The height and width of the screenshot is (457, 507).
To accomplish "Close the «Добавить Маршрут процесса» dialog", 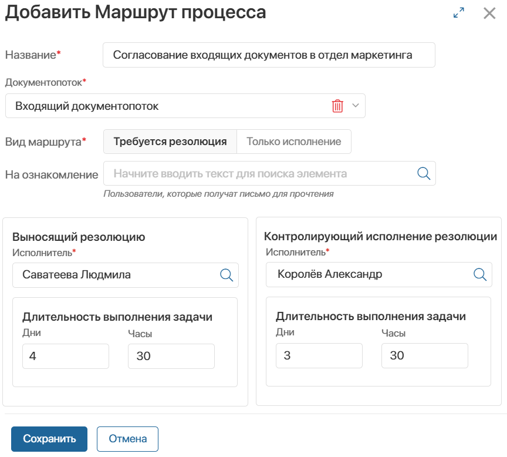I will click(490, 12).
